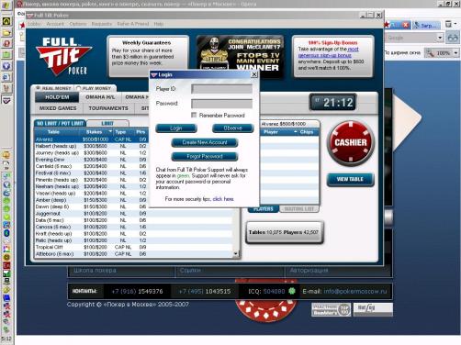Open the Options menu

(78, 24)
